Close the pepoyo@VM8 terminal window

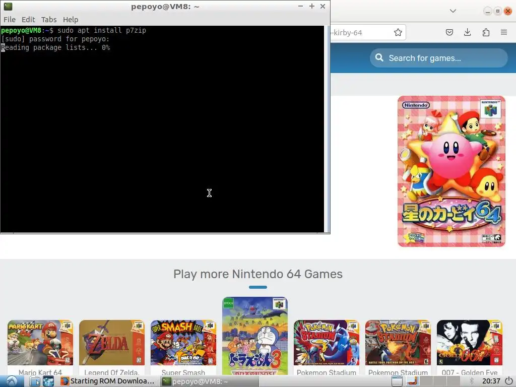pos(323,6)
